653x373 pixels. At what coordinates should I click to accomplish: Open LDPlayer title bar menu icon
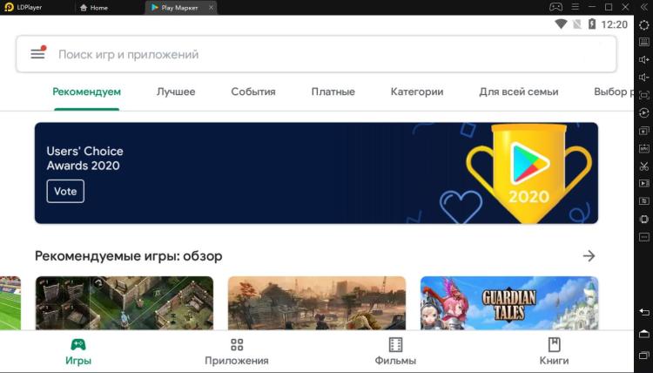point(576,7)
